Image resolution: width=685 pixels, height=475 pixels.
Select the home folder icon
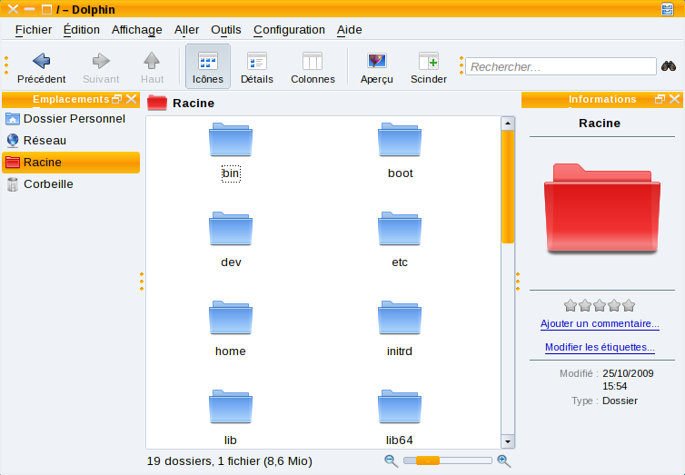pyautogui.click(x=231, y=318)
